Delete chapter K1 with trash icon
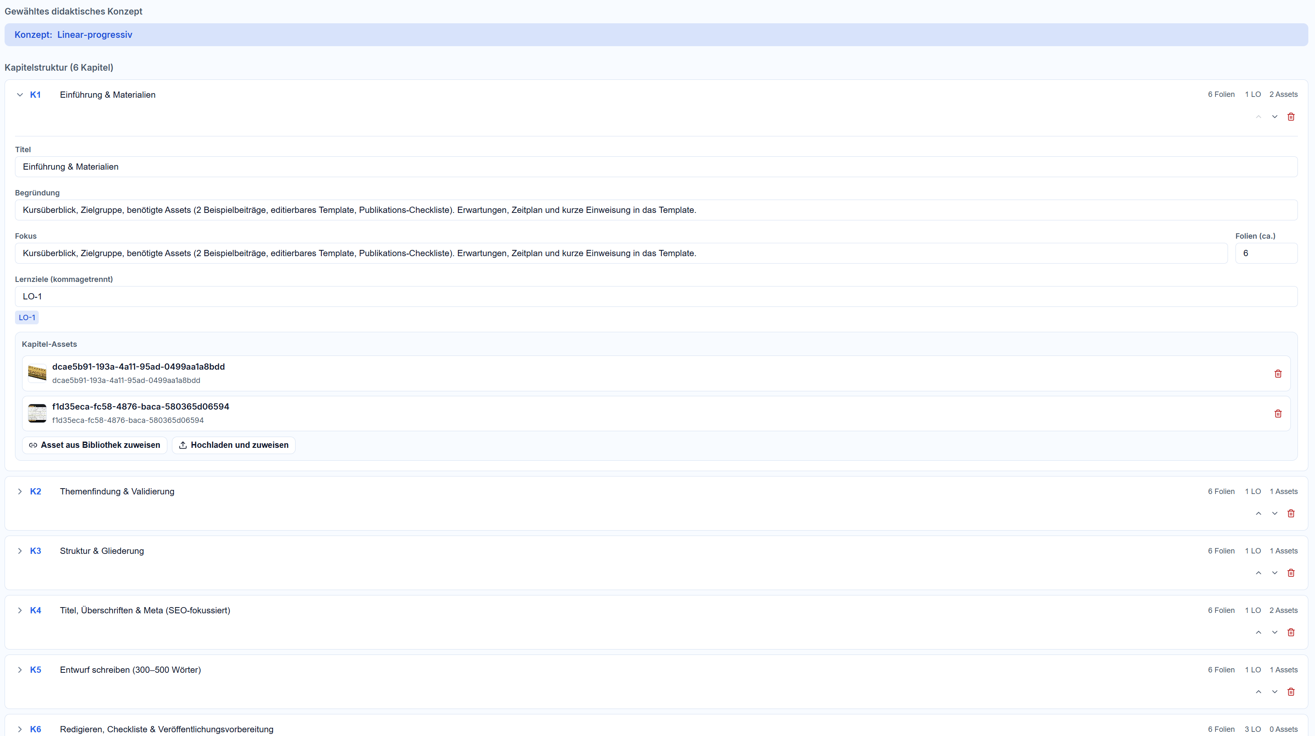 1290,117
